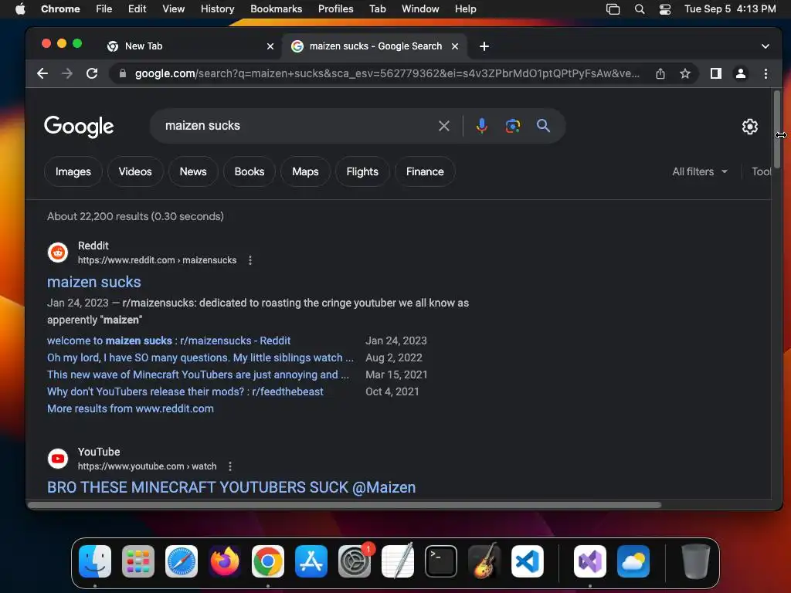
Task: Open 'This new wave of Minecraft YouTubers' link
Action: coord(198,374)
